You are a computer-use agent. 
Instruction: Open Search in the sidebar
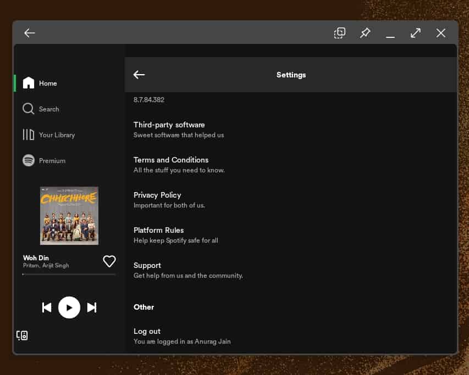pyautogui.click(x=69, y=109)
